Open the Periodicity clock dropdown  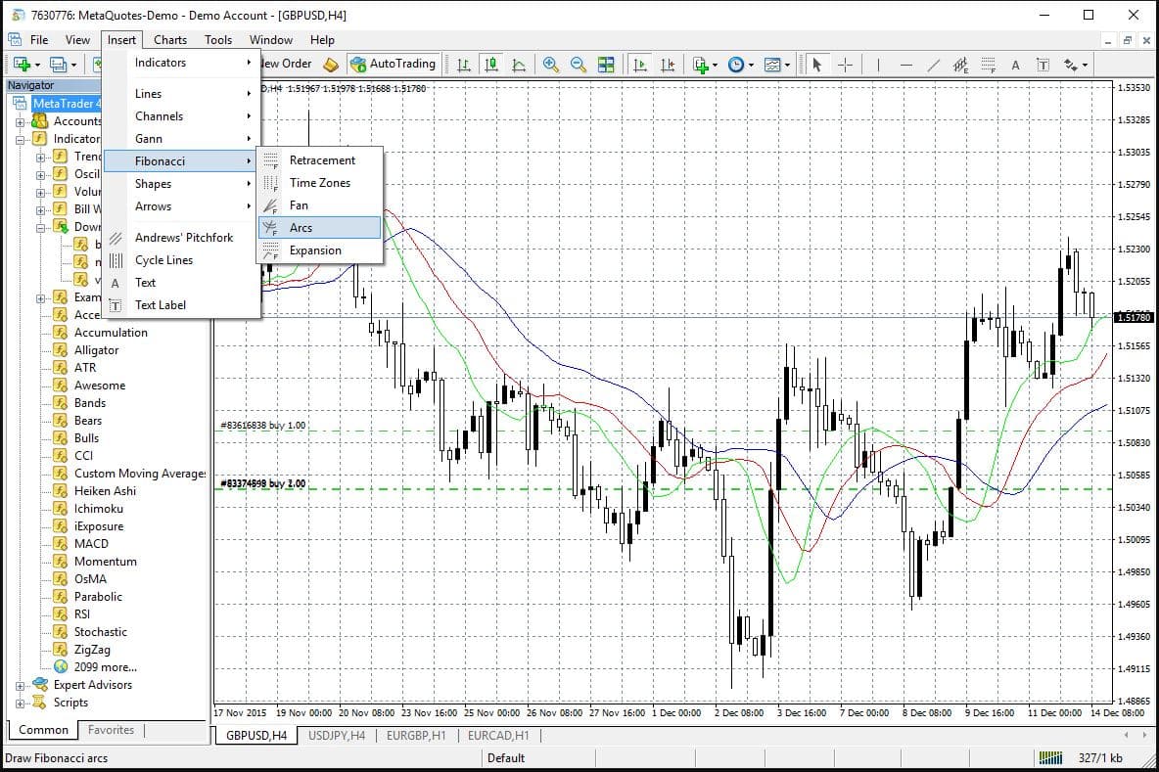[740, 65]
